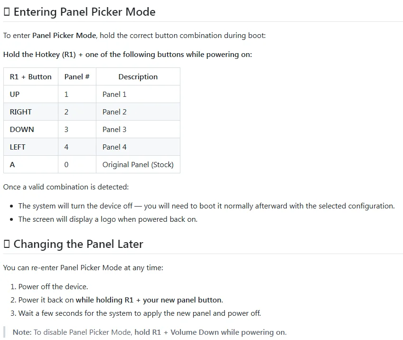Click the RIGHT row button cell
The width and height of the screenshot is (403, 340).
click(x=31, y=112)
